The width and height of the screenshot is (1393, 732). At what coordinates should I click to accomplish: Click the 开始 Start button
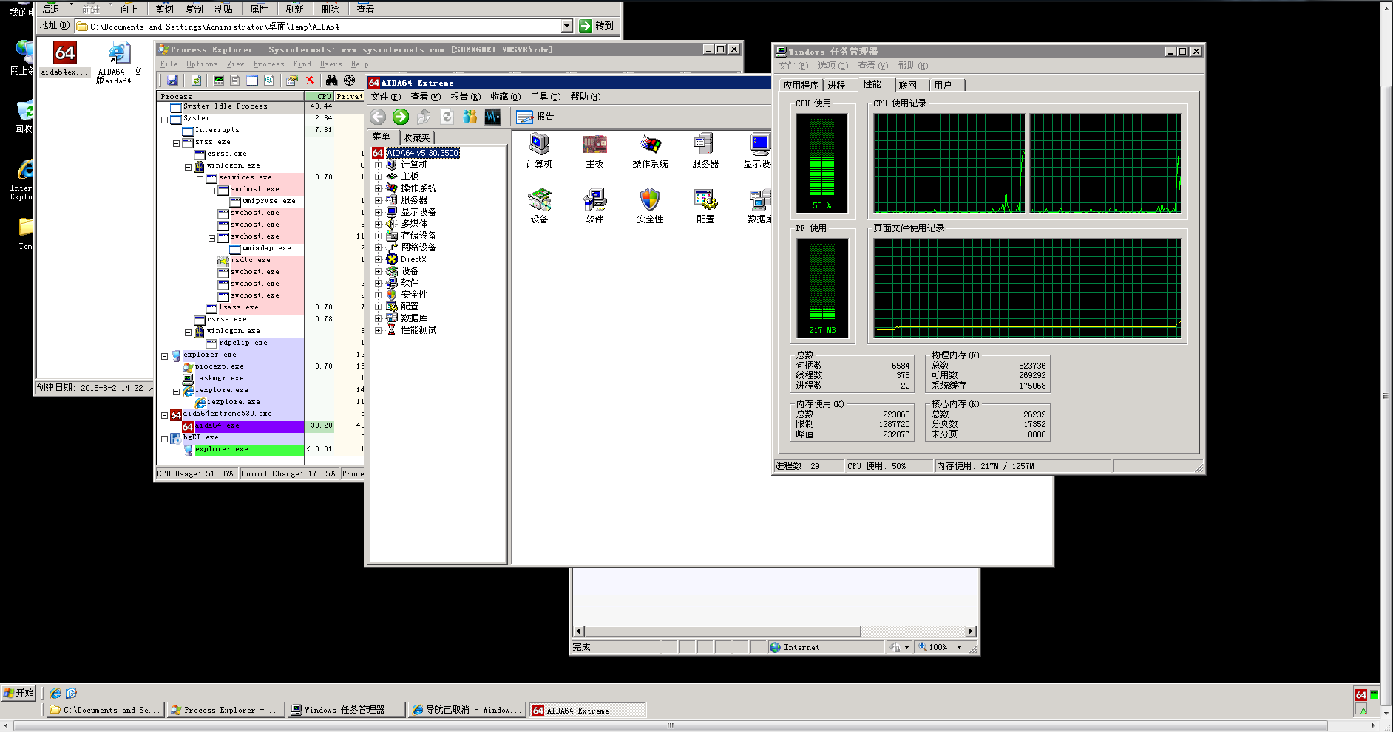[x=18, y=693]
